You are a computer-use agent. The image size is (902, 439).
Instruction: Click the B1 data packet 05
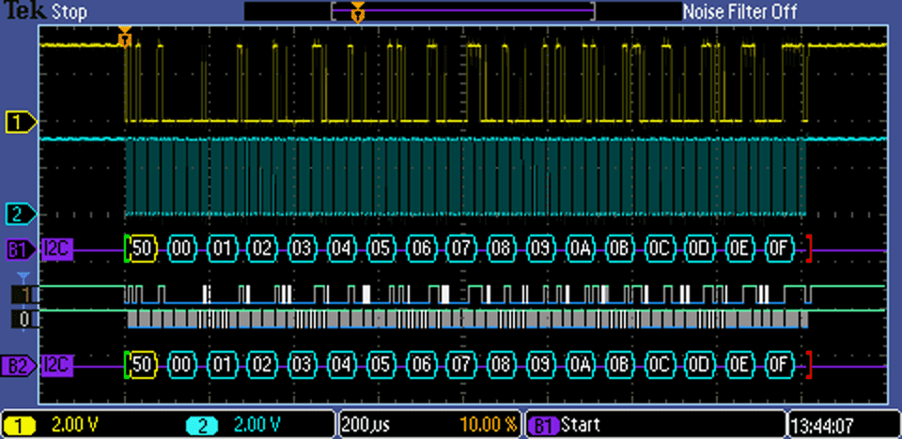pyautogui.click(x=381, y=249)
